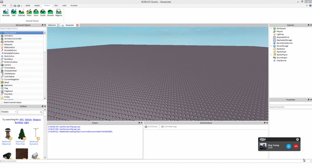The width and height of the screenshot is (312, 168).
Task: Close the Baseplate document tab
Action: (x=77, y=25)
